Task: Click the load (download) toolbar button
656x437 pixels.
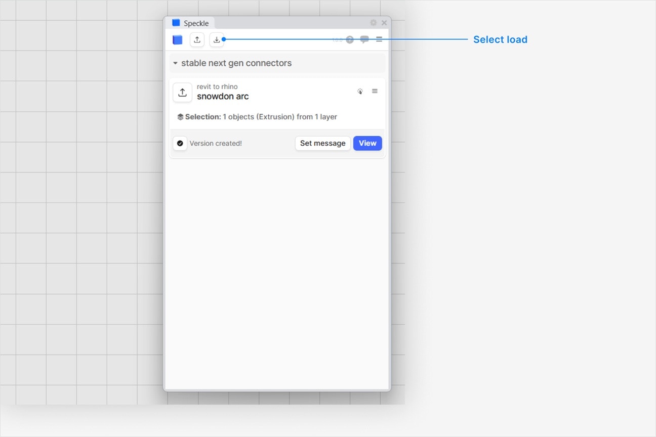Action: click(217, 39)
